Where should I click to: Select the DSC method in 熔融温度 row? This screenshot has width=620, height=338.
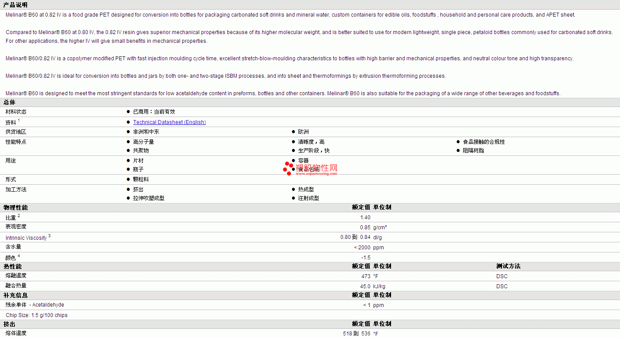502,276
